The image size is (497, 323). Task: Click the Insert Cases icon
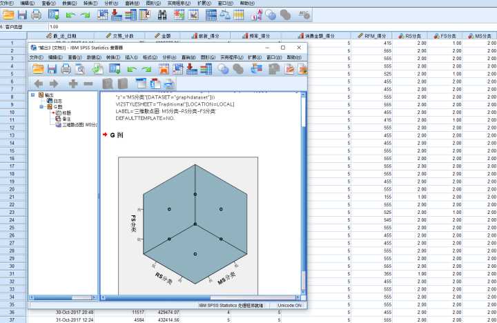179,14
